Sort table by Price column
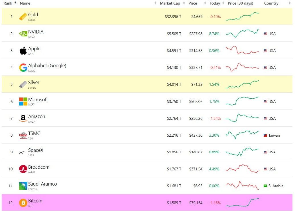Image resolution: width=295 pixels, height=211 pixels. click(x=193, y=3)
